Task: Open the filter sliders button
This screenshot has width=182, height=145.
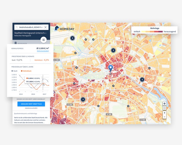Action: [44, 40]
